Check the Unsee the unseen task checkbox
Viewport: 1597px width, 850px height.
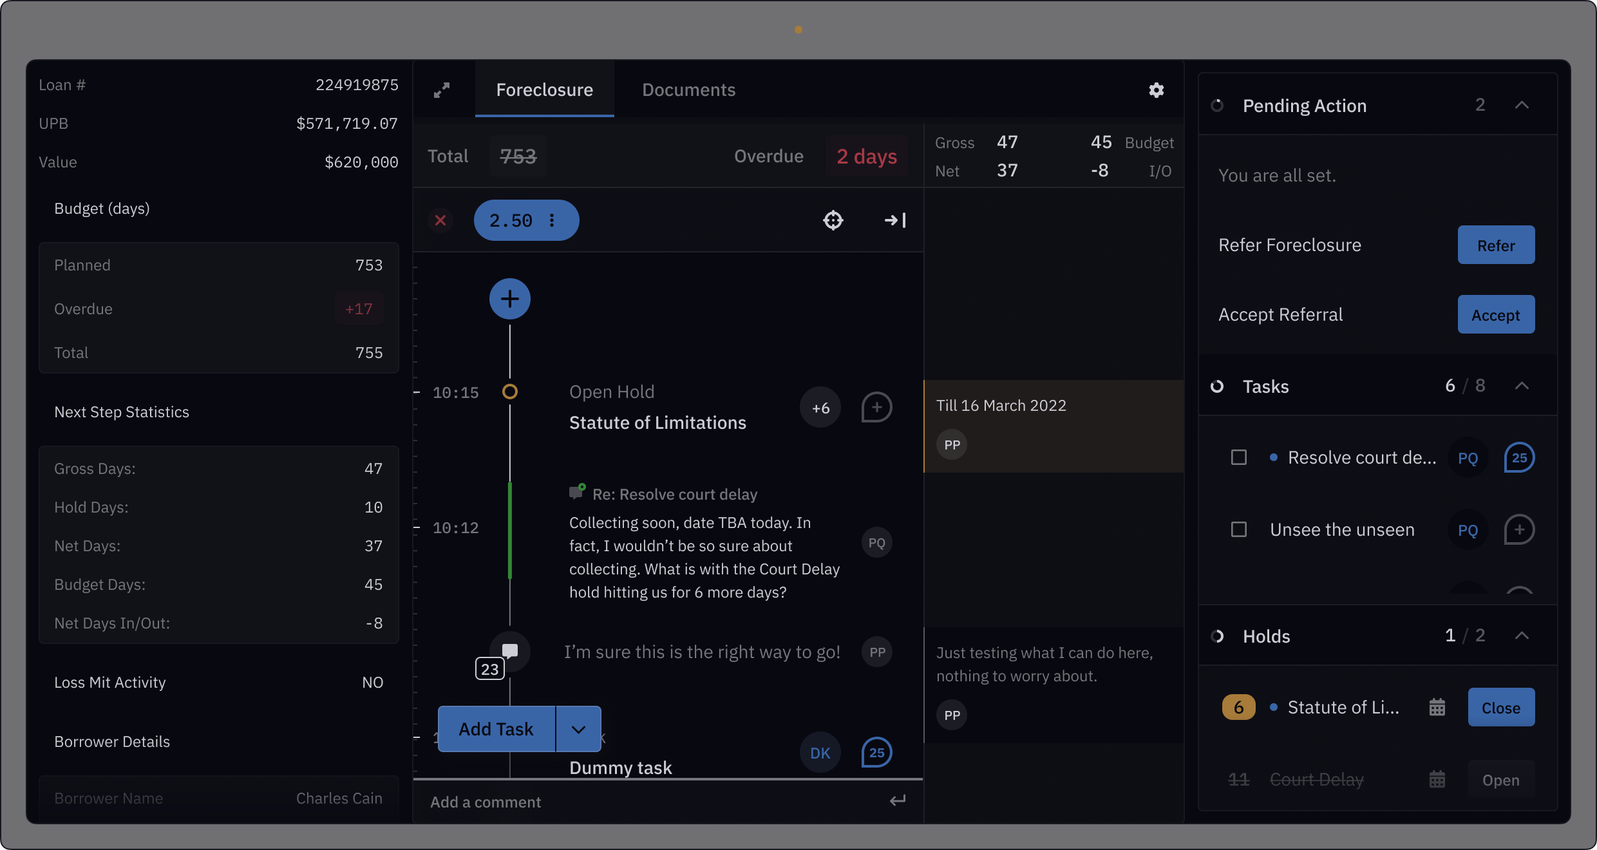1239,530
